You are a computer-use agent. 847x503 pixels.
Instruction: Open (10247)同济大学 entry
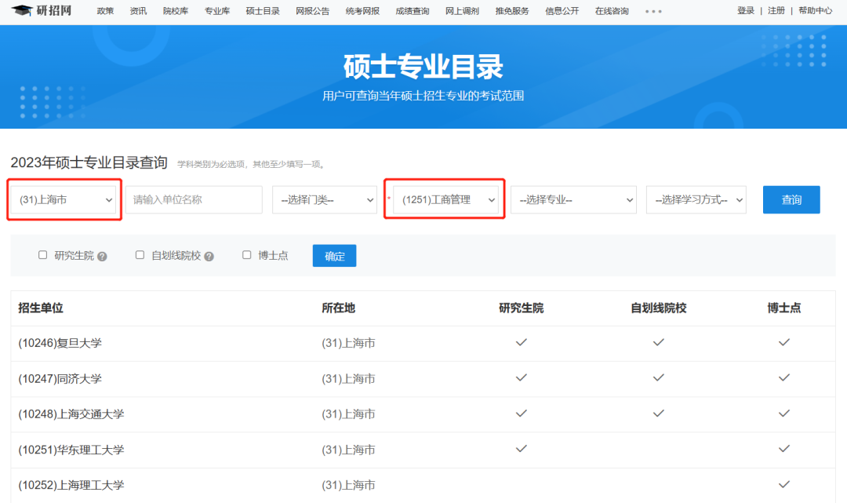coord(60,379)
